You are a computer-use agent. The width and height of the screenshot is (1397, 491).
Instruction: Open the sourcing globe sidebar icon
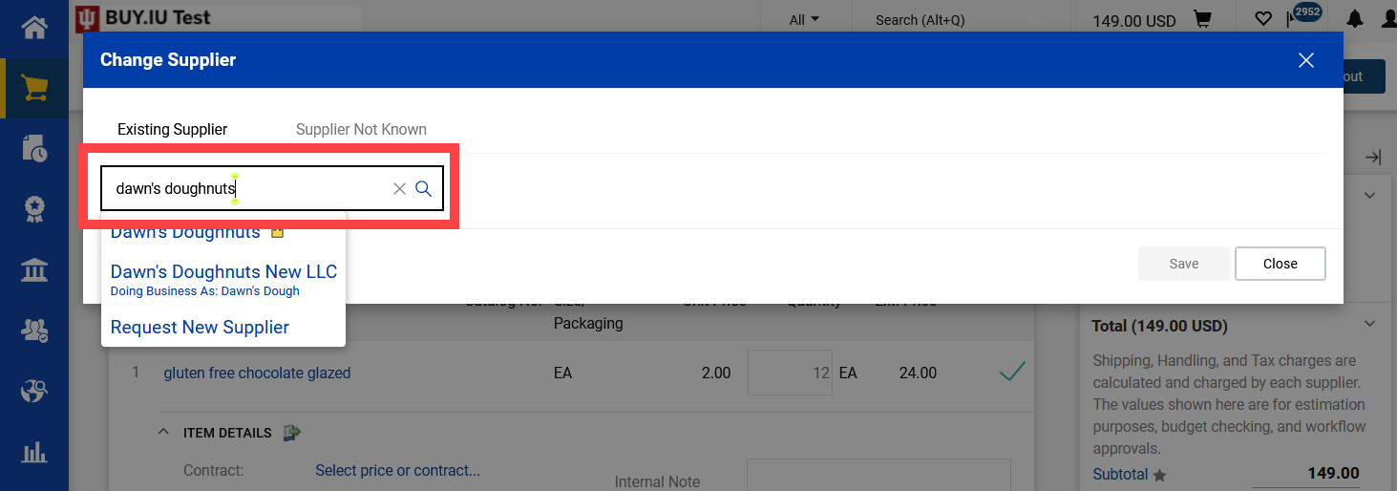34,391
